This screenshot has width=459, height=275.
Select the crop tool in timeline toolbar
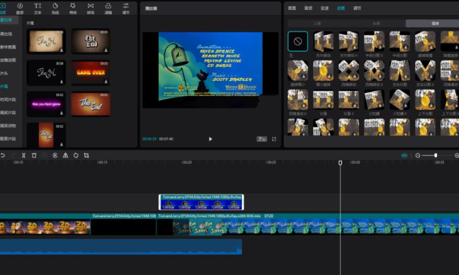point(86,155)
